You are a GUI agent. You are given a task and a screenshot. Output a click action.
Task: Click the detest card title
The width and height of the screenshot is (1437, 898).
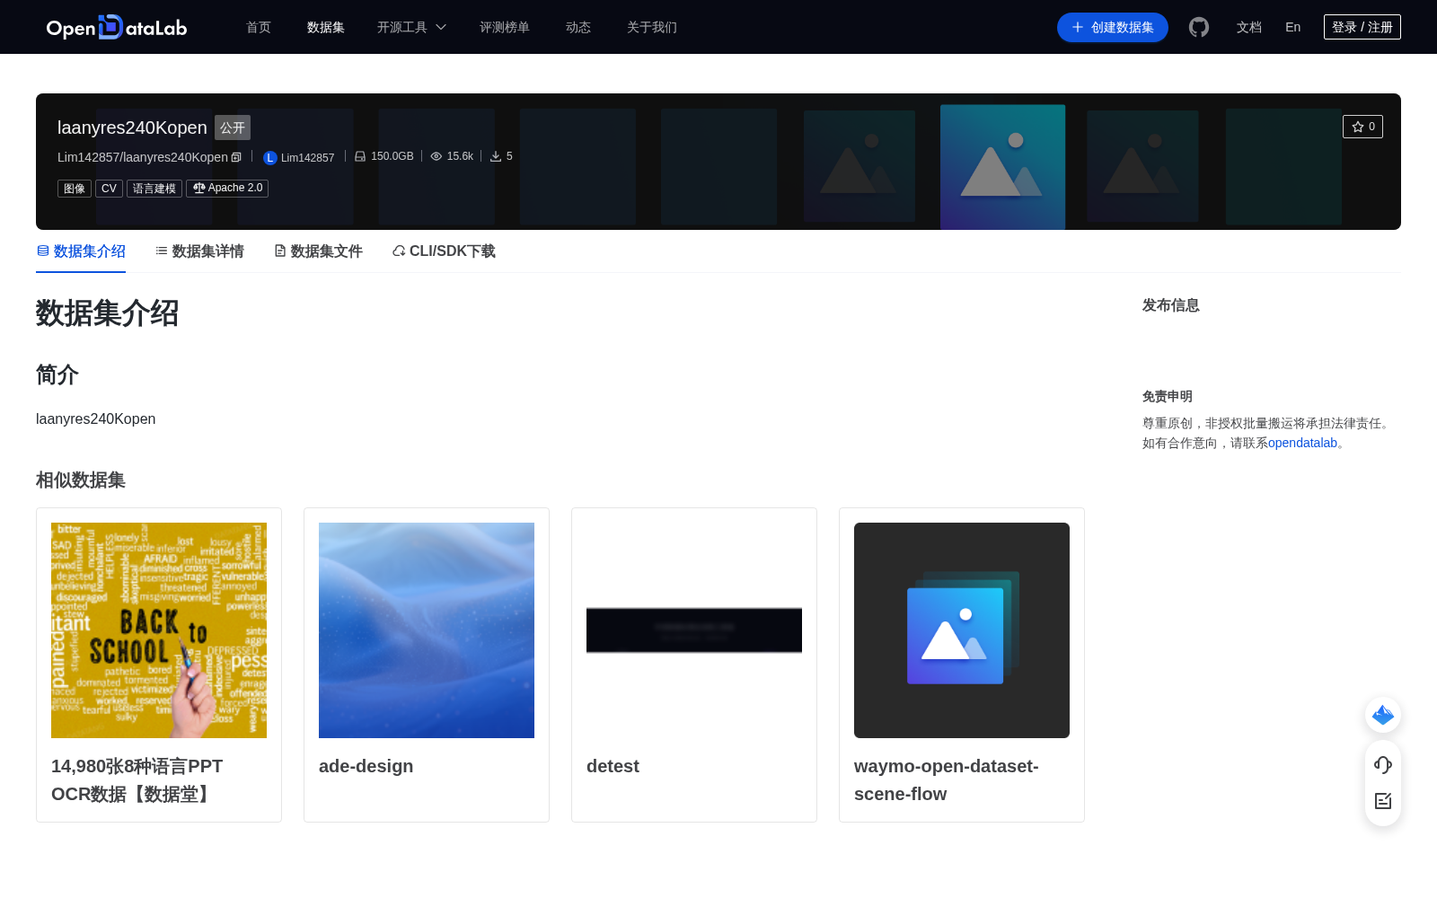(613, 766)
